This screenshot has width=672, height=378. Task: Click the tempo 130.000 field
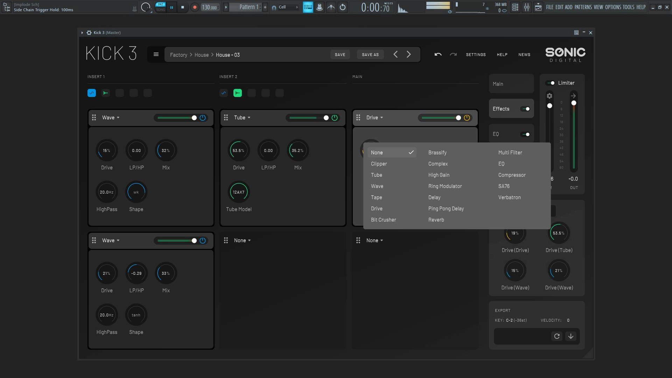[210, 7]
